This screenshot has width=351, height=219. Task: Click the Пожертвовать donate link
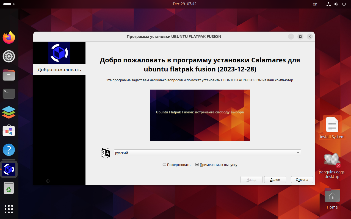pyautogui.click(x=176, y=165)
